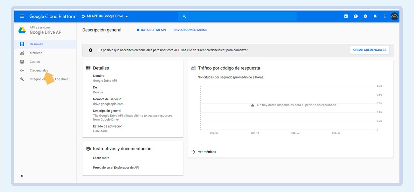Activate Cloud Shell from the top bar

[x=346, y=16]
